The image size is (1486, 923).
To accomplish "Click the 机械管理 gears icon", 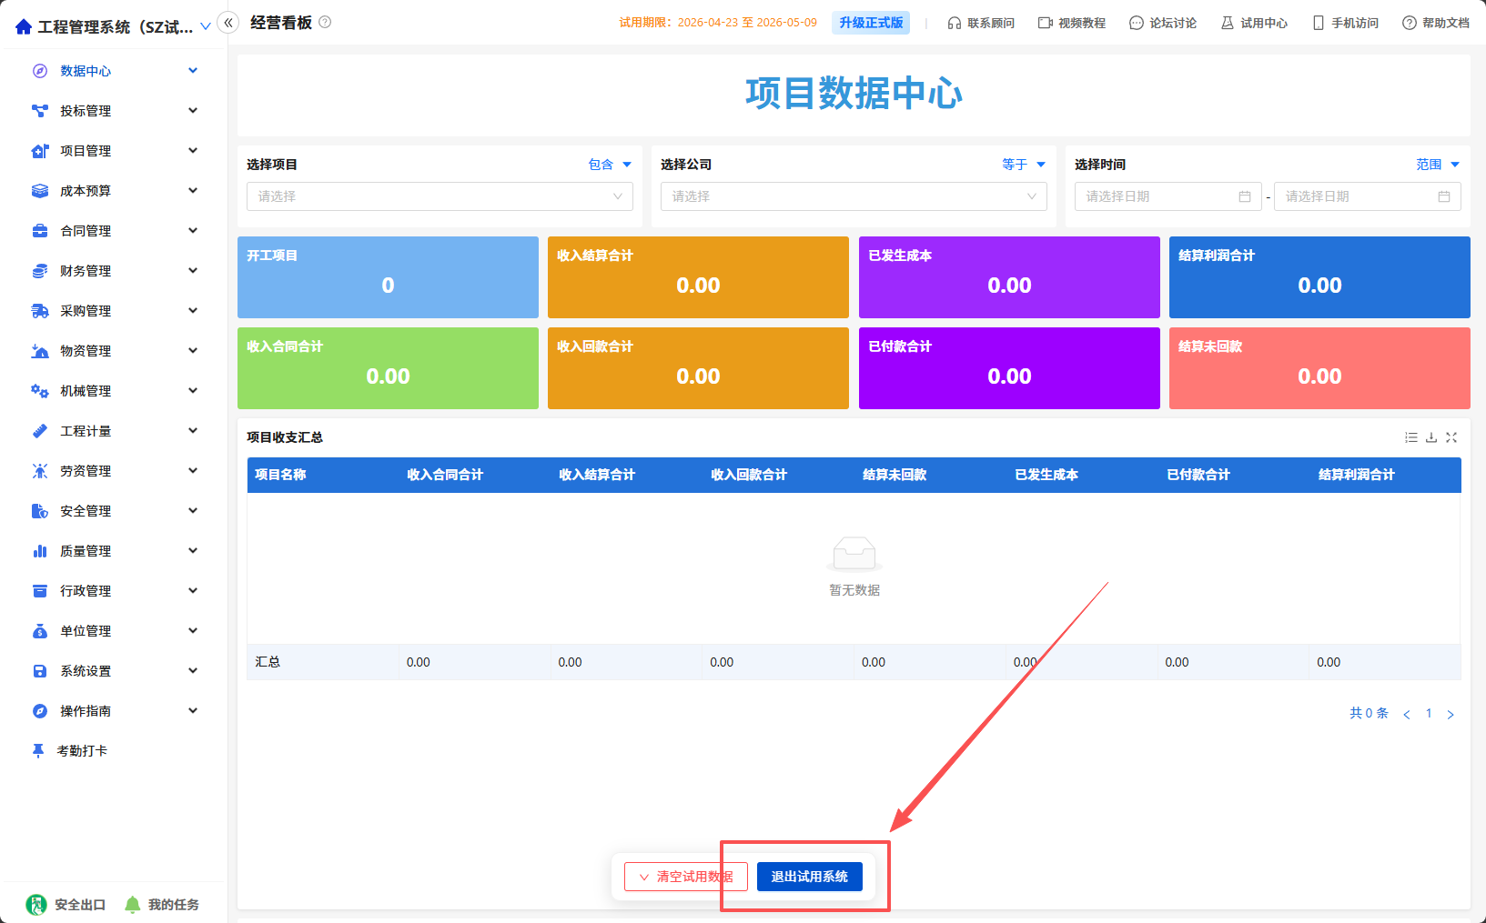I will coord(40,391).
